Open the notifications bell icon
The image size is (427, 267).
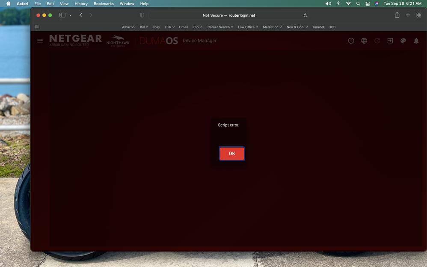416,41
